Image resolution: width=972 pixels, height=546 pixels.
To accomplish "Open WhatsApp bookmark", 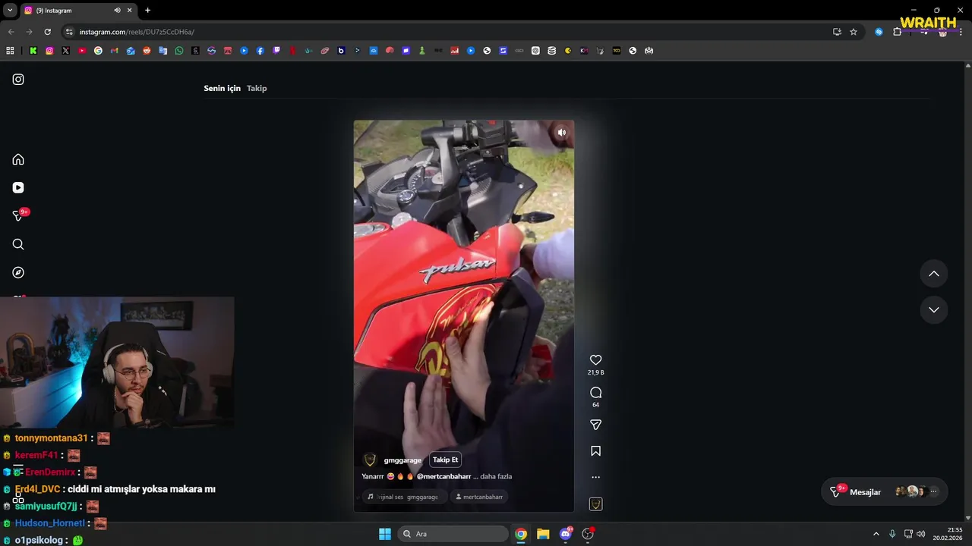I will click(x=179, y=51).
